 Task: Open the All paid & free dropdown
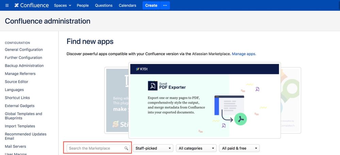pos(239,148)
